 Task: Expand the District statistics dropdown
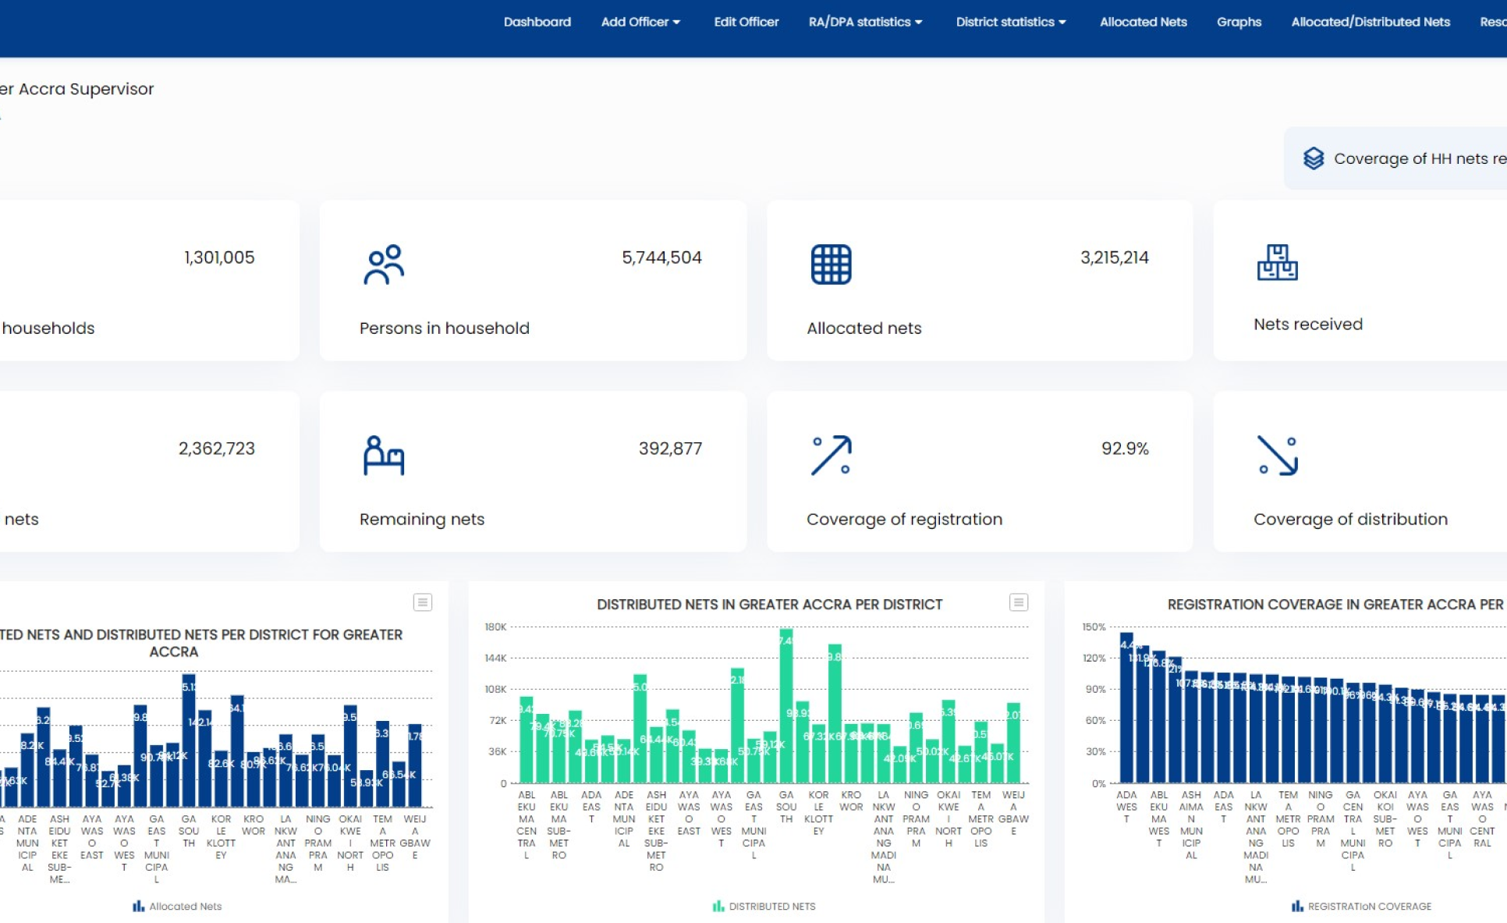[x=1011, y=22]
